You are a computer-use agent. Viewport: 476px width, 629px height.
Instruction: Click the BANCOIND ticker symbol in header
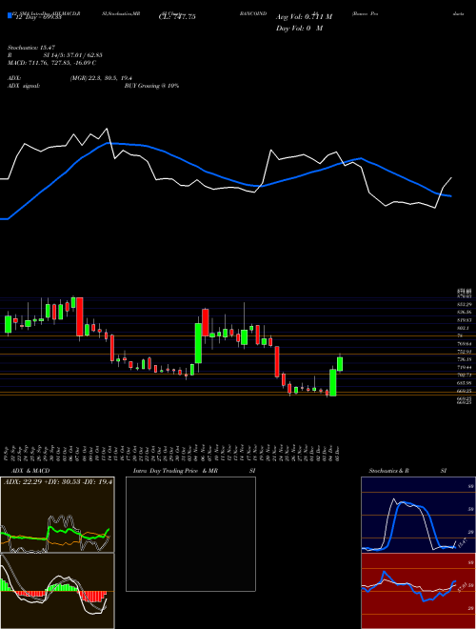(253, 13)
